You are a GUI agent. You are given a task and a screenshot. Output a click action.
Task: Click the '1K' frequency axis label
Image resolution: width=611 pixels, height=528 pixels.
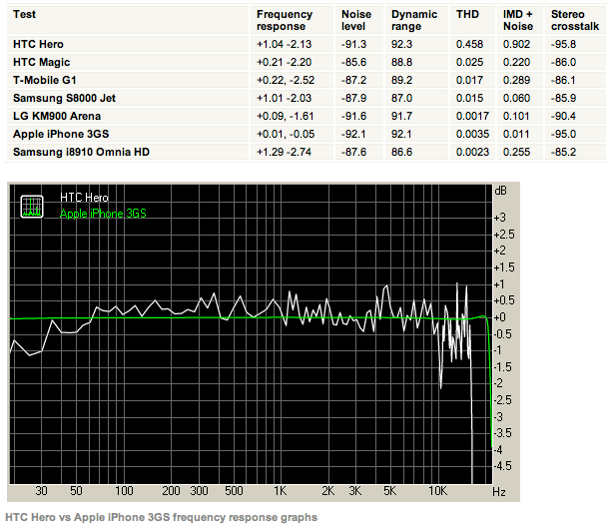point(280,491)
